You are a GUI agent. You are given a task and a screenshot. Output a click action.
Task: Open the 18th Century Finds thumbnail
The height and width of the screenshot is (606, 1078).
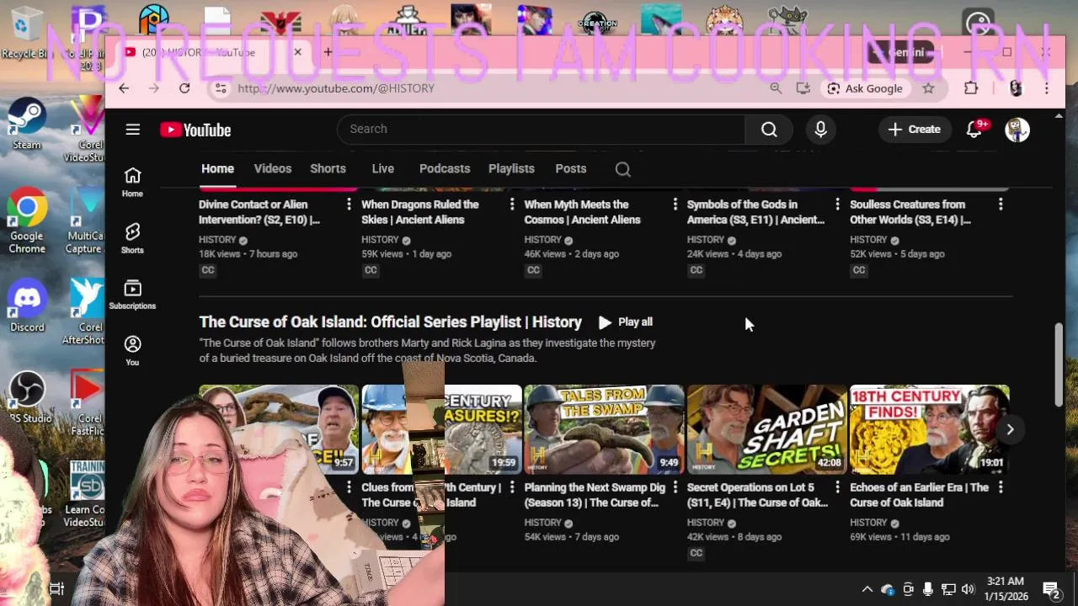(x=930, y=429)
